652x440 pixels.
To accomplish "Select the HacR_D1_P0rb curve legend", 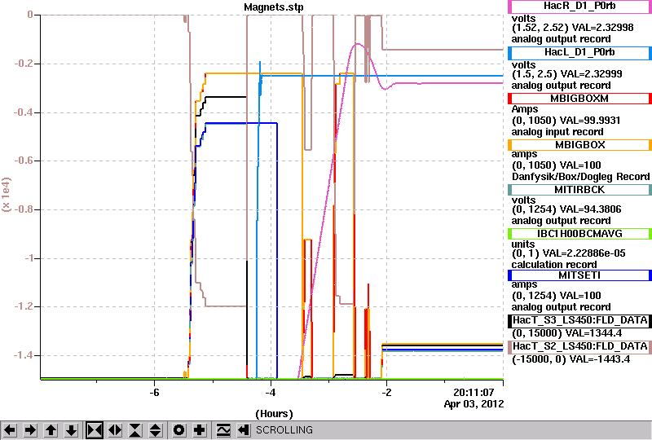I will (579, 7).
